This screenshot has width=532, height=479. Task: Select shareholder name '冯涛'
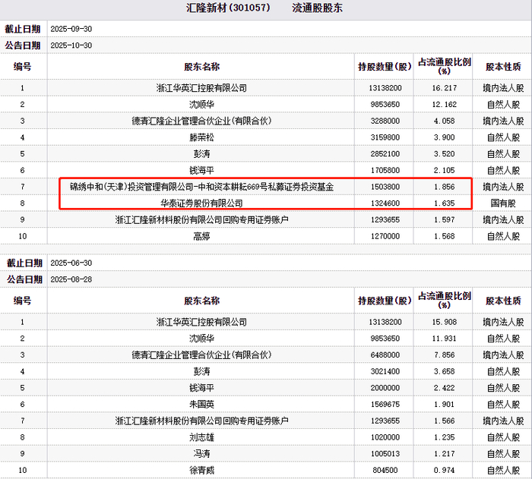click(202, 454)
